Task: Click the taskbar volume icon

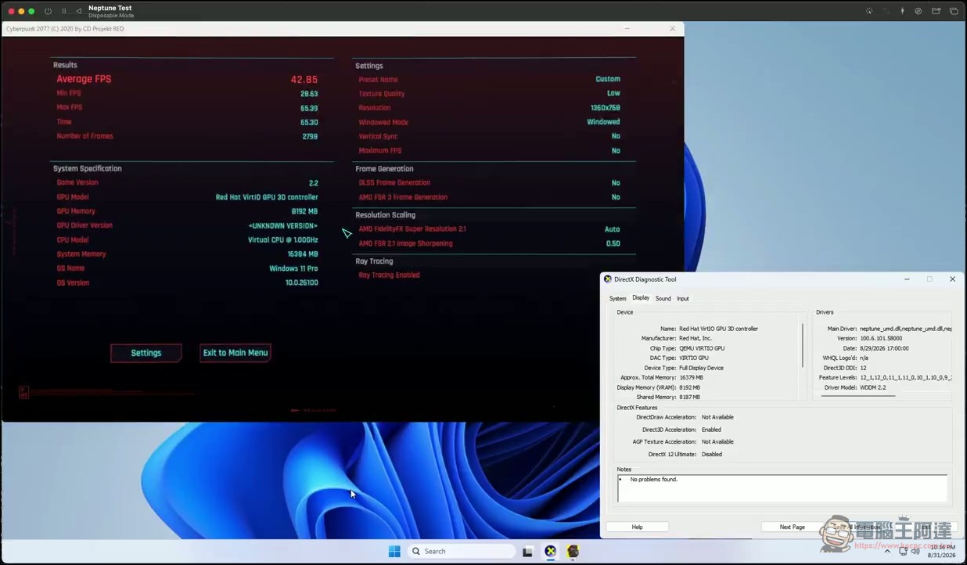Action: coord(915,551)
